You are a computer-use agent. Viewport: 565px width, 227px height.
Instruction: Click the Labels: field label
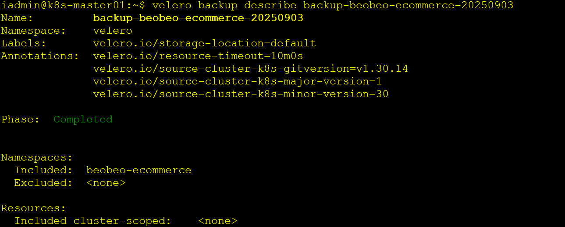coord(24,43)
